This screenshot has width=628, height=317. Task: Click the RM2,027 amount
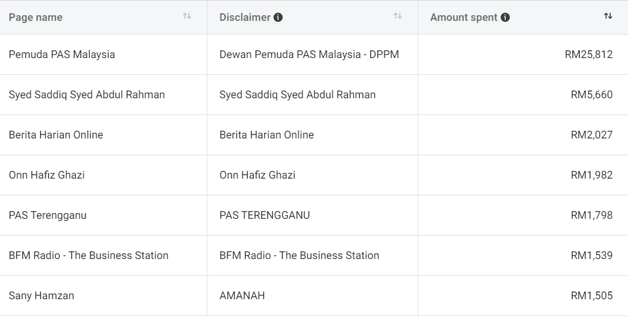592,135
